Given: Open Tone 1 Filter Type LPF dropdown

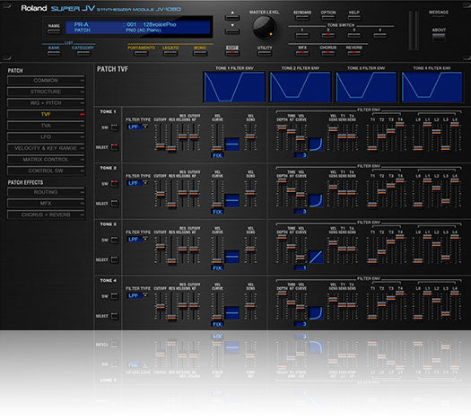Looking at the screenshot, I should pos(137,127).
